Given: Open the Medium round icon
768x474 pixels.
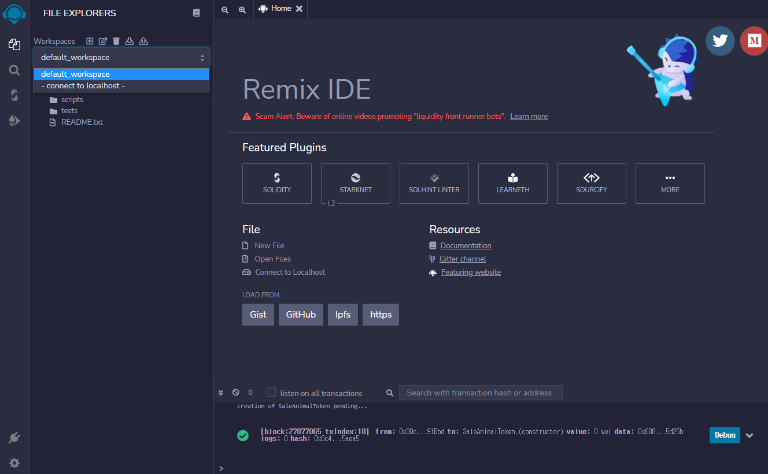Looking at the screenshot, I should coord(754,41).
